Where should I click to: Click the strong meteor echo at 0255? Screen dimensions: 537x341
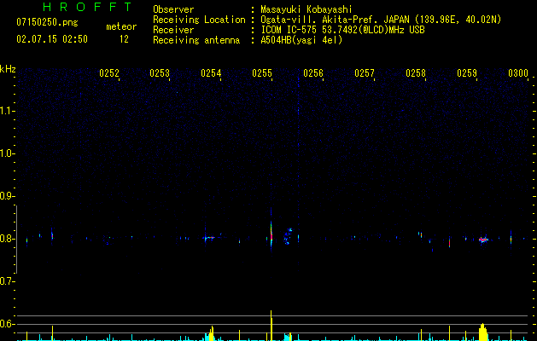[x=271, y=235]
